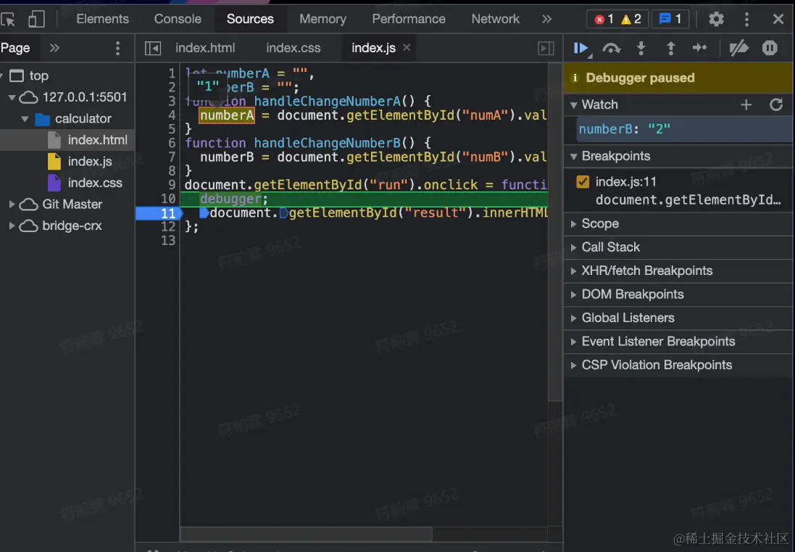The width and height of the screenshot is (795, 552).
Task: Step out of current function
Action: click(670, 48)
